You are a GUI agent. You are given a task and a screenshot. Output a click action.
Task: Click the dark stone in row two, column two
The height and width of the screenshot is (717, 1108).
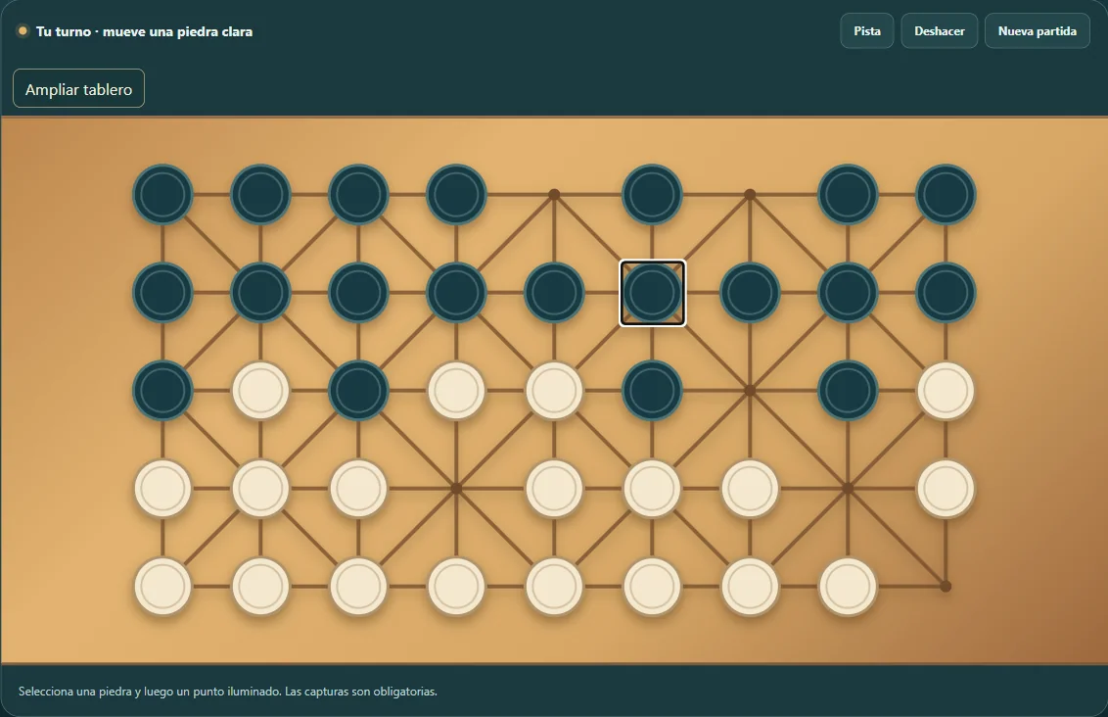[260, 293]
